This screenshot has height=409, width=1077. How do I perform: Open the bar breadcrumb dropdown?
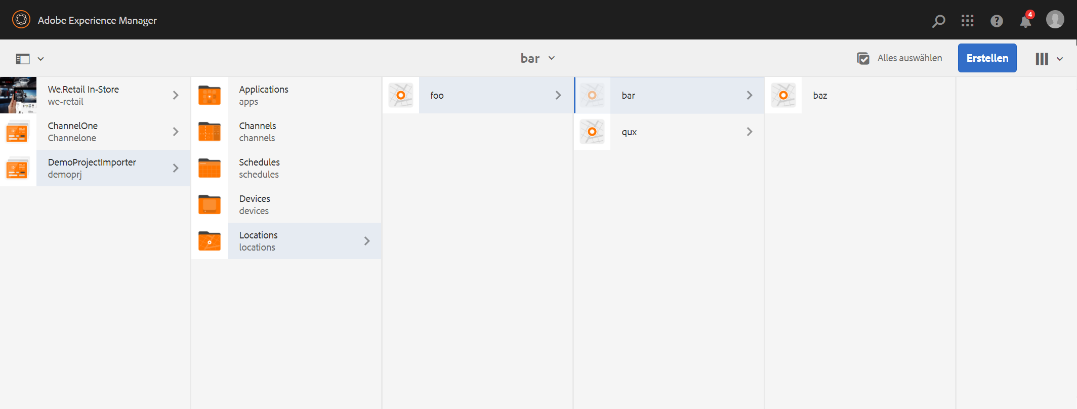click(x=537, y=58)
